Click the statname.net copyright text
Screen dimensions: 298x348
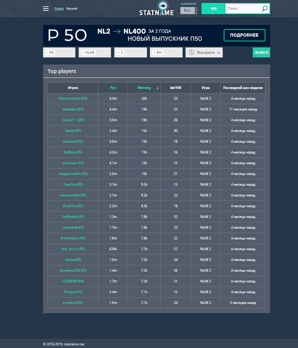64,344
